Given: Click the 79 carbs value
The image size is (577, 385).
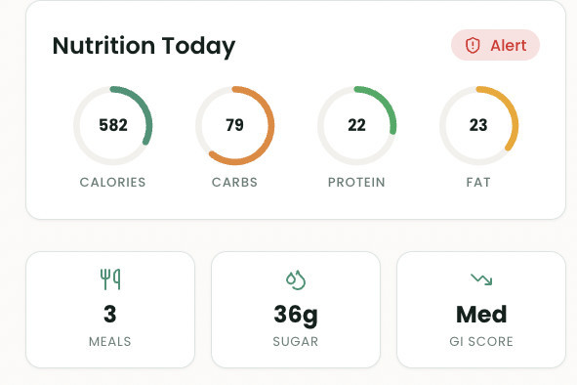Looking at the screenshot, I should click(234, 125).
